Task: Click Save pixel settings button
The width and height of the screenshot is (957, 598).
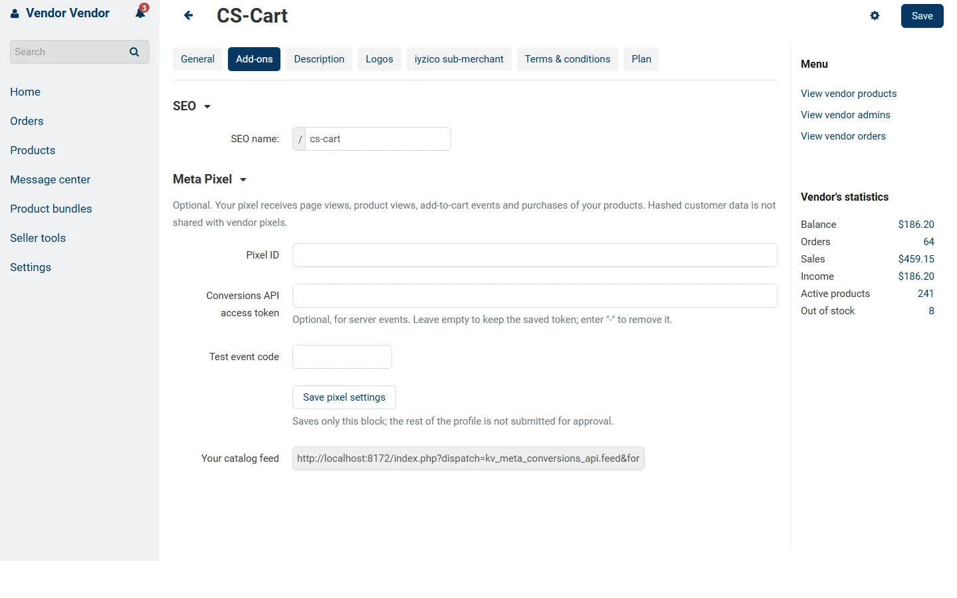Action: [344, 397]
